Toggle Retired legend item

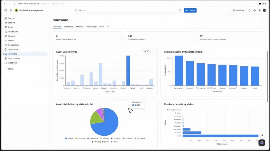click(104, 138)
